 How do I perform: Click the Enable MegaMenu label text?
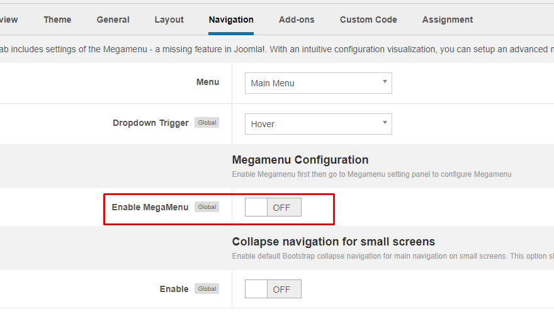[x=150, y=207]
